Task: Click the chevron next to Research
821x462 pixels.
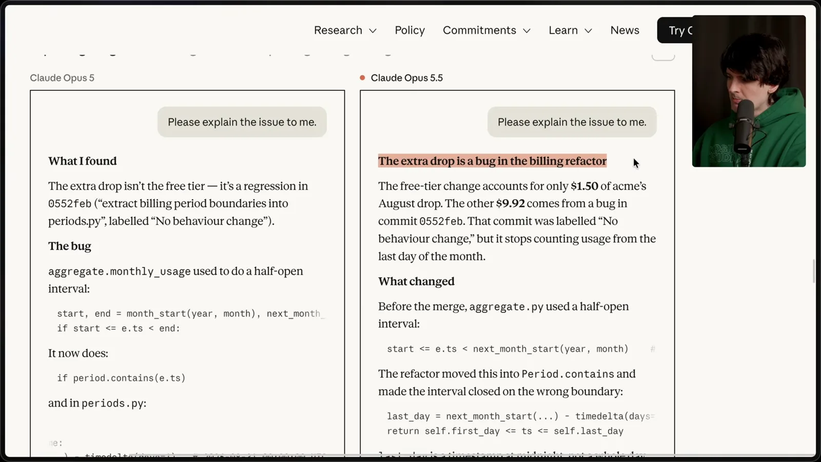Action: [373, 31]
